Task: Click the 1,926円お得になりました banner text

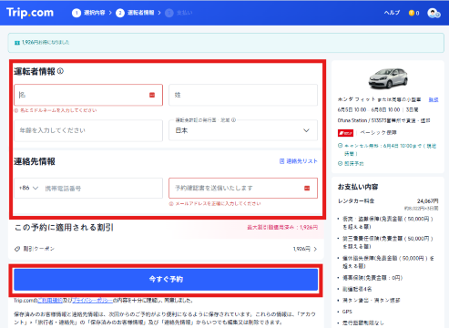Action: point(46,43)
